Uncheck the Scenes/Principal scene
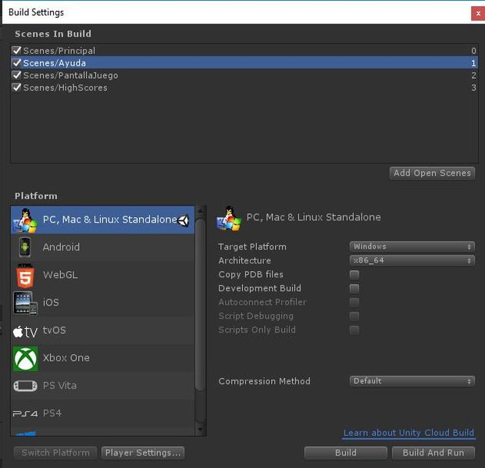This screenshot has height=468, width=485. [16, 50]
